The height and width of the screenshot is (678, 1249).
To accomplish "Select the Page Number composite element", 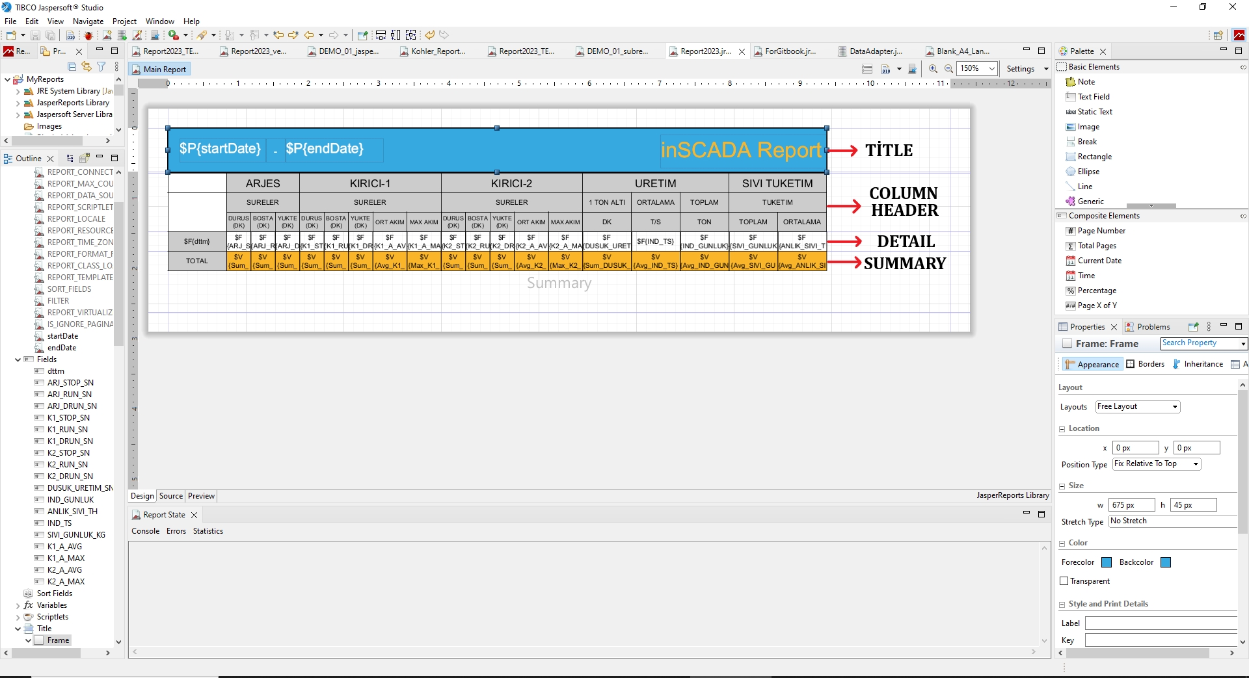I will click(x=1101, y=231).
